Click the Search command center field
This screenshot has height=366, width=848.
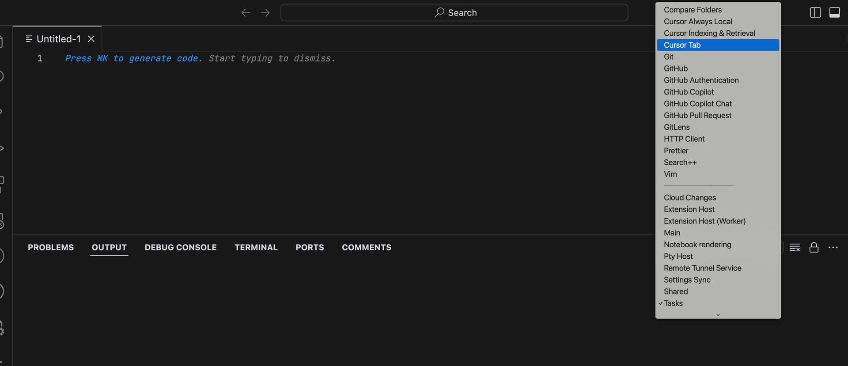(x=454, y=13)
